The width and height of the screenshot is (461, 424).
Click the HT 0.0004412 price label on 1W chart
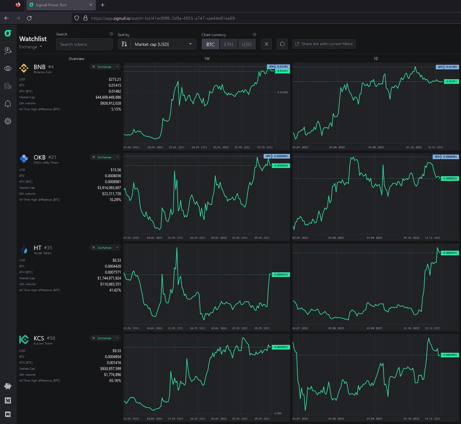[x=280, y=275]
